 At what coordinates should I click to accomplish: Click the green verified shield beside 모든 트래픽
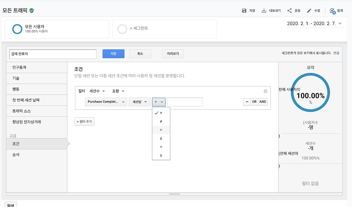point(32,11)
